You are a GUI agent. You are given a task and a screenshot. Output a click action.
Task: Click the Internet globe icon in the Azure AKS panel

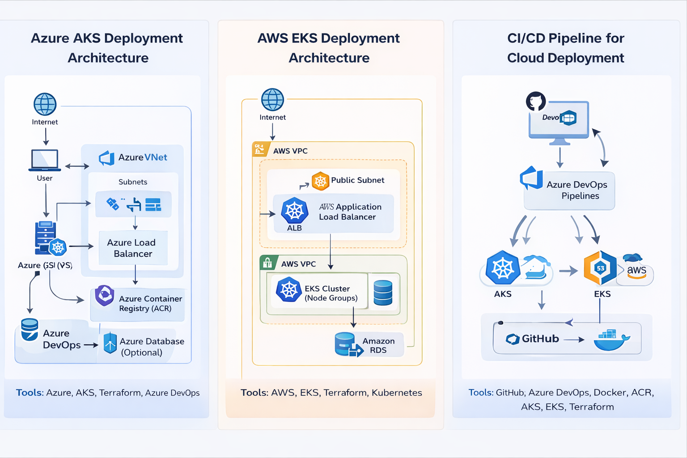tap(45, 105)
